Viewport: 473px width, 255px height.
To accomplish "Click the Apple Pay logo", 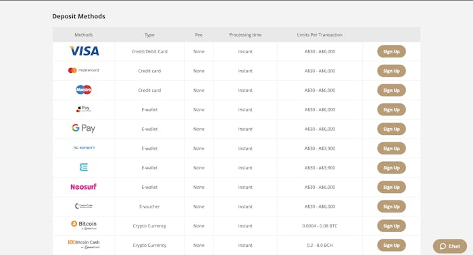I will pyautogui.click(x=84, y=109).
